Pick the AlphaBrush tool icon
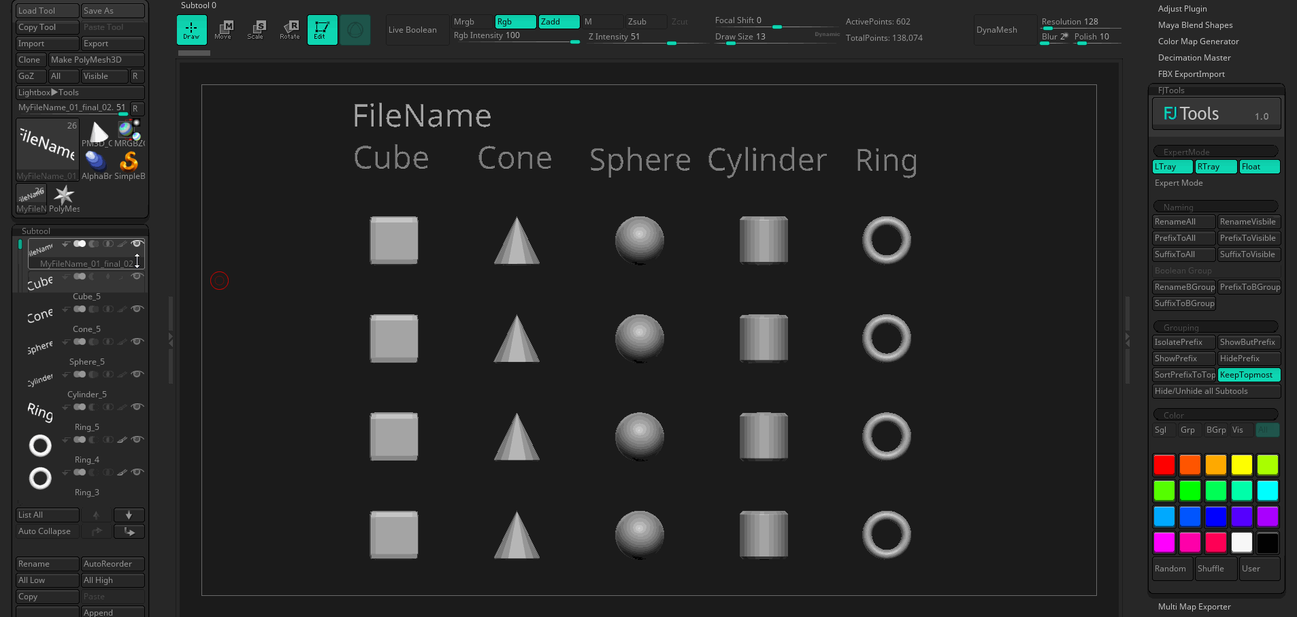The height and width of the screenshot is (617, 1297). coord(97,166)
